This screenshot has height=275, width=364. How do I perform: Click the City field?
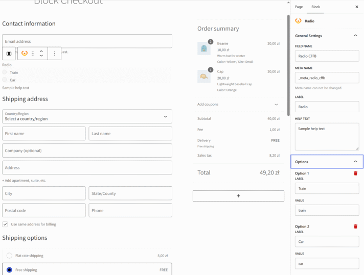pyautogui.click(x=44, y=193)
